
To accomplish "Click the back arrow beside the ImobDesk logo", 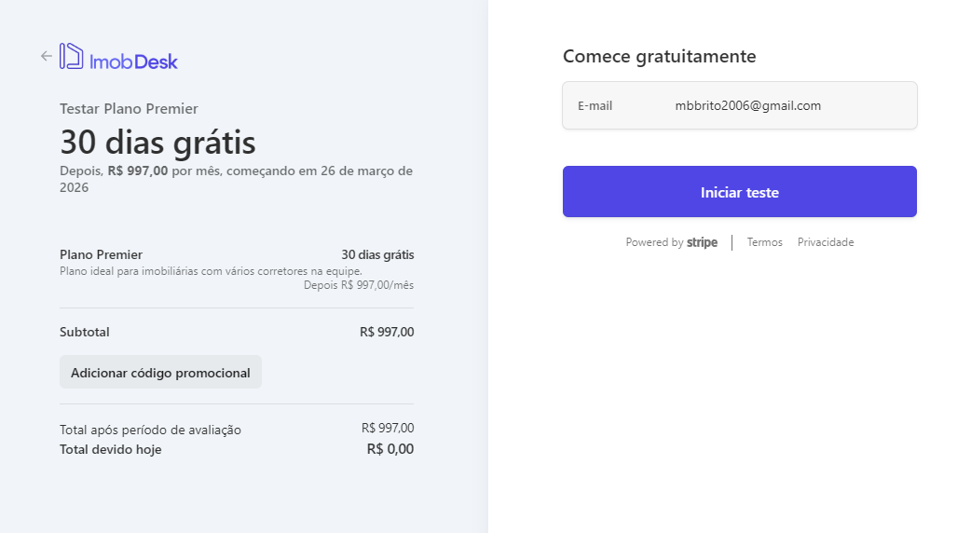I will [47, 56].
